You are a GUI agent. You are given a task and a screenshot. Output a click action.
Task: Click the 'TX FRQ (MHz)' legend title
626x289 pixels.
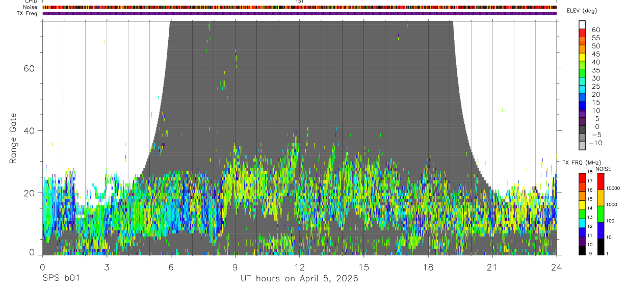tap(581, 163)
